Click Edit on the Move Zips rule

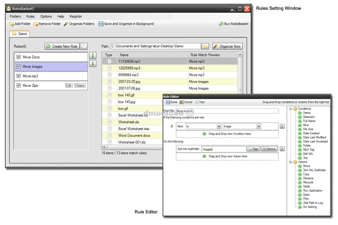(x=69, y=85)
